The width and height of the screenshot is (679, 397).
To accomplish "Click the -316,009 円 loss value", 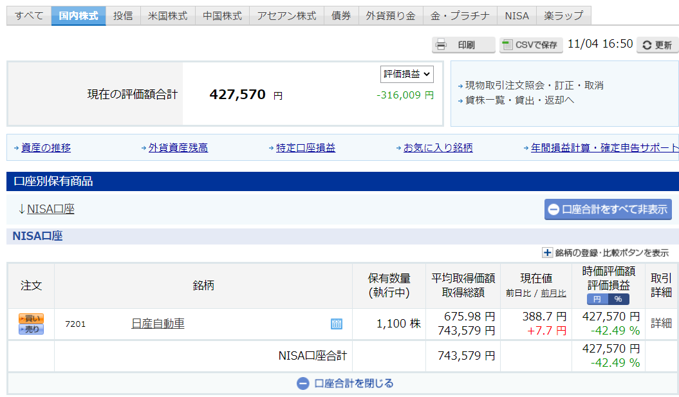I will tap(405, 95).
